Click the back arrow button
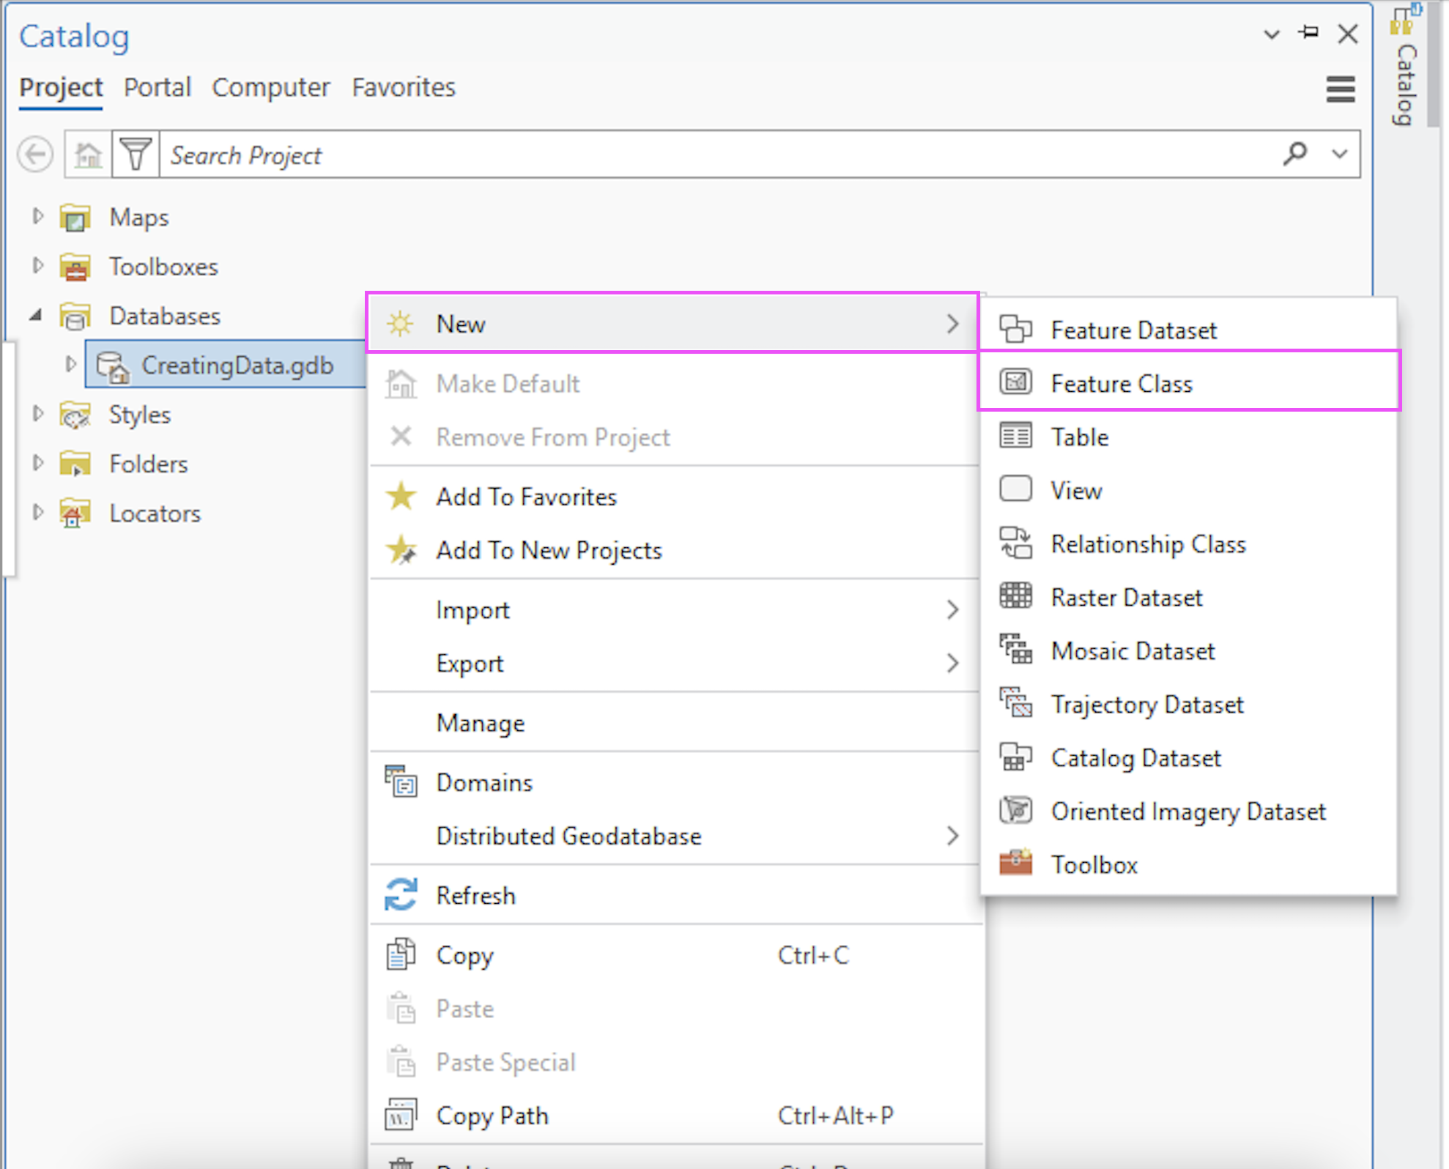Screen dimensions: 1449x1169 [x=35, y=155]
